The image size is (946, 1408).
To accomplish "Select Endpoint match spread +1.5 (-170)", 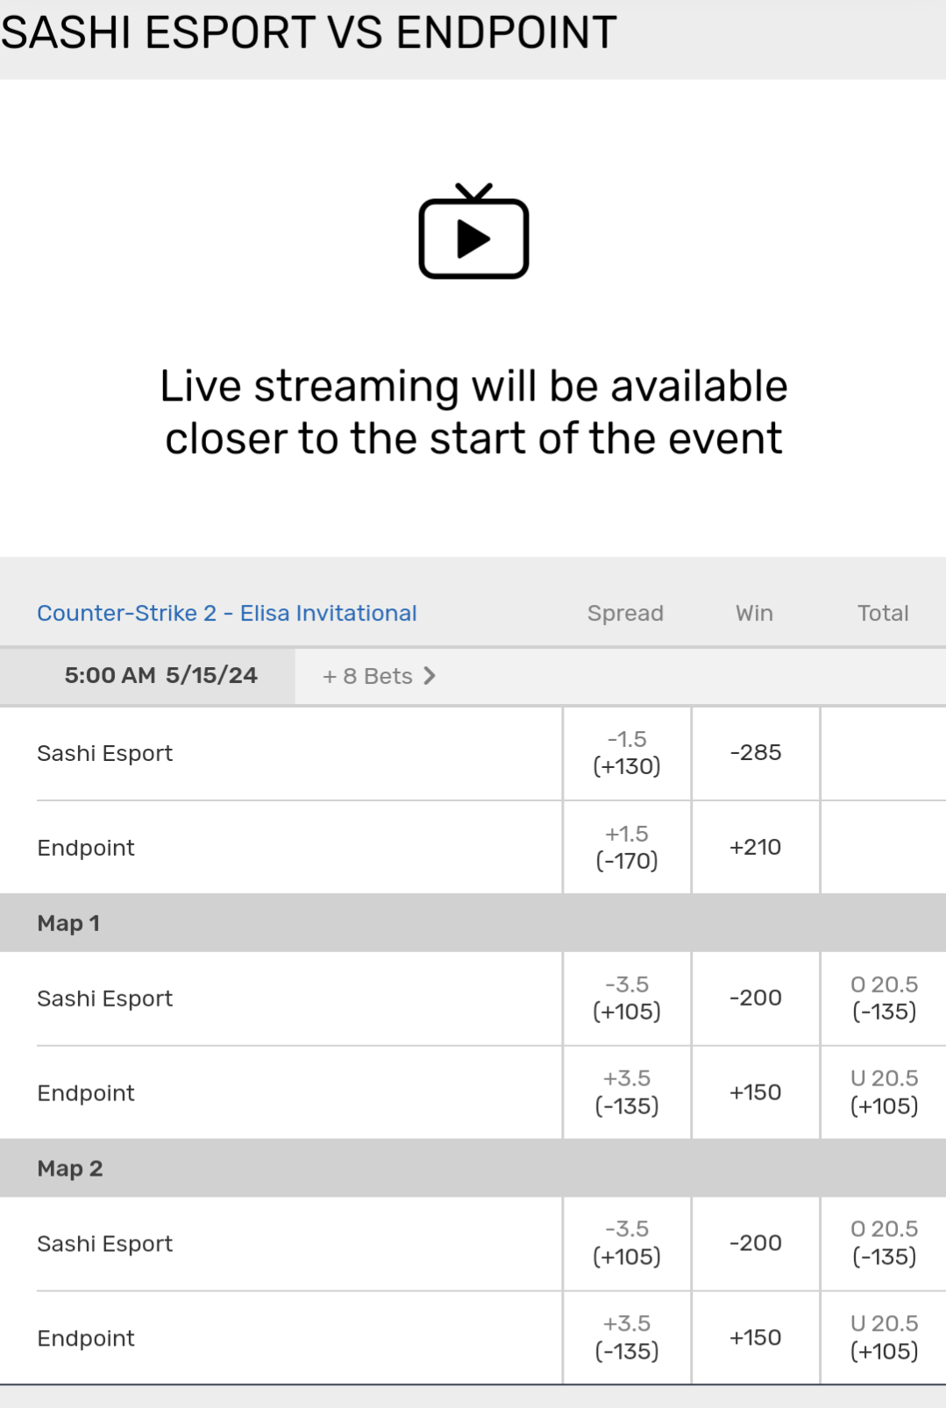I will [x=626, y=847].
